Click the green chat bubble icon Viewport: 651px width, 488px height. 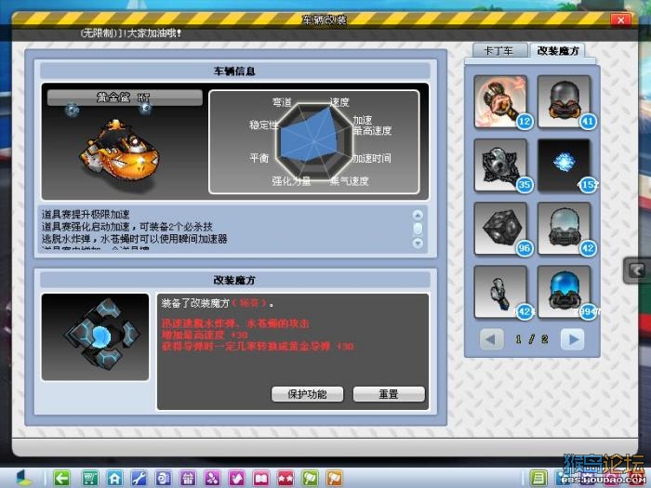pyautogui.click(x=310, y=478)
